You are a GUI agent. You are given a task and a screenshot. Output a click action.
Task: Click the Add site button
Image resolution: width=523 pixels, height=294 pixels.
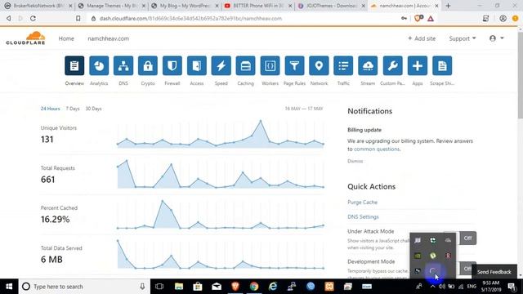click(422, 38)
